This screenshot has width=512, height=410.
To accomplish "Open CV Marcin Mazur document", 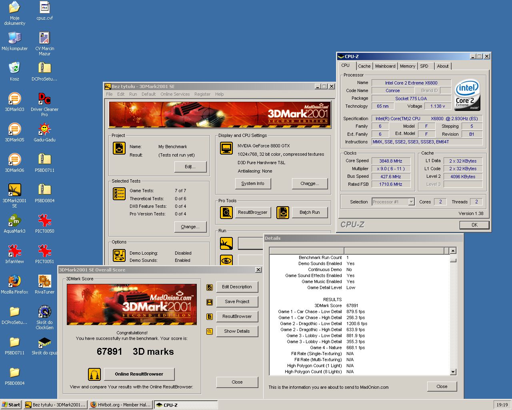I will [44, 43].
